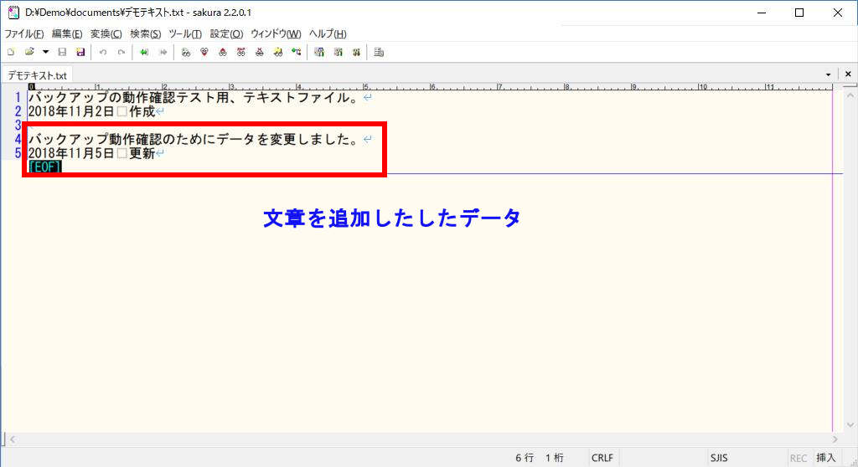The width and height of the screenshot is (858, 467).
Task: Click the Undo arrow icon
Action: [103, 52]
